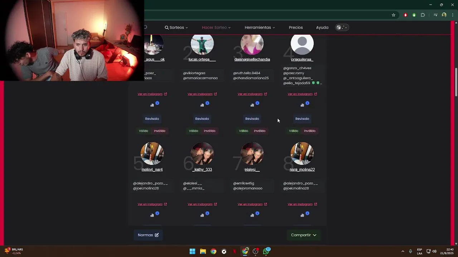Open the Chrome three-dot menu
Viewport: 458px width, 257px height.
tap(453, 15)
